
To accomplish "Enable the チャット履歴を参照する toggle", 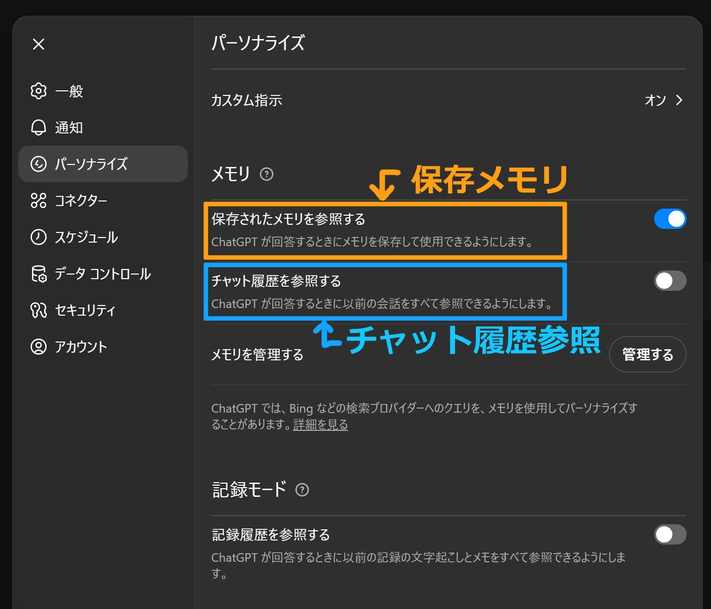I will pyautogui.click(x=670, y=281).
